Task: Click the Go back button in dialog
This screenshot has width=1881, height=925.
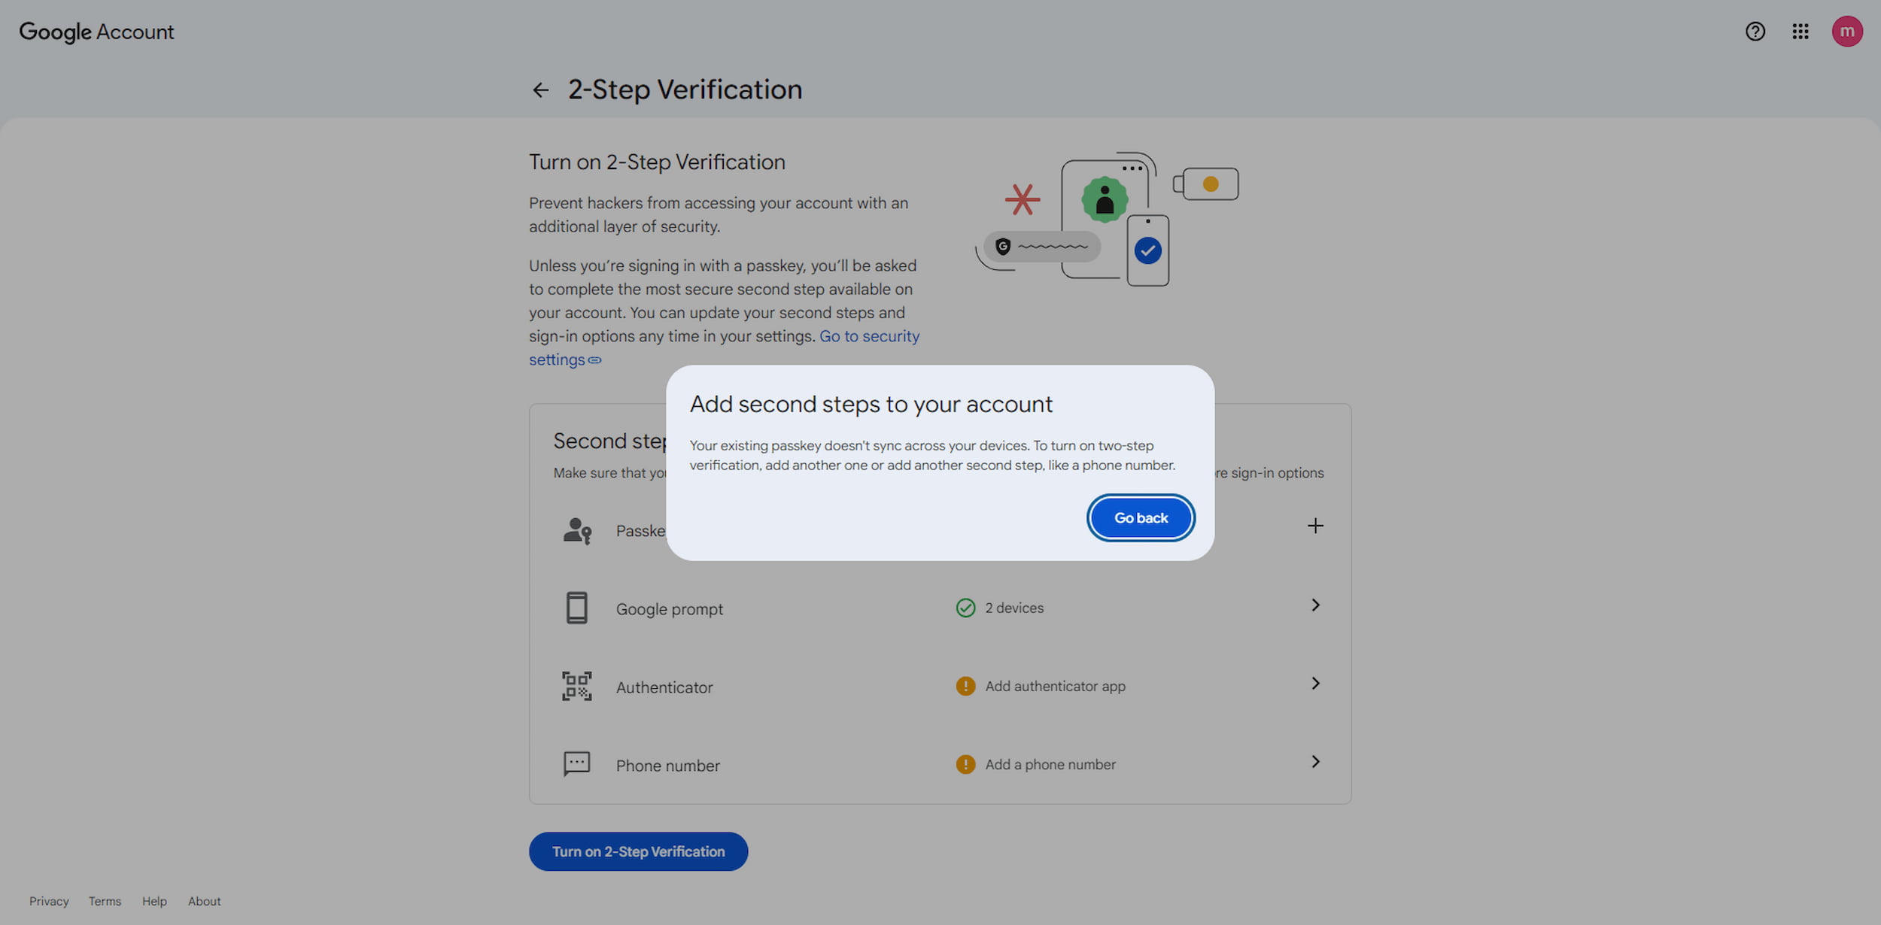Action: (1141, 518)
